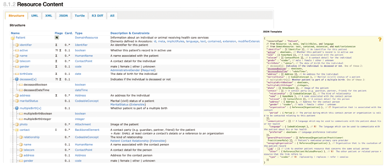Click the maritalStatus row datatype icon
This screenshot has width=385, height=168.
click(17, 101)
